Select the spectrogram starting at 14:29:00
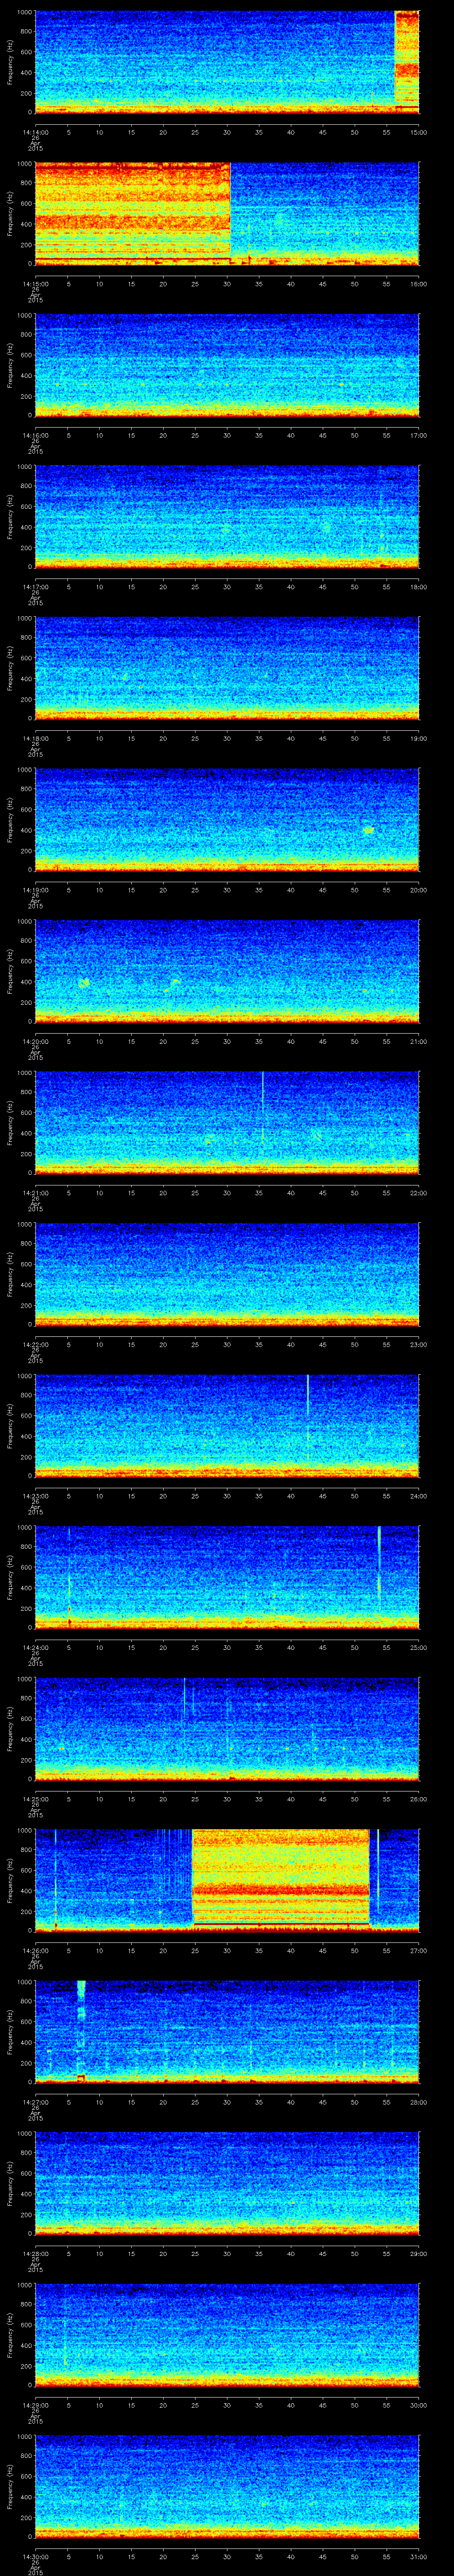The width and height of the screenshot is (454, 2576). pos(227,2334)
